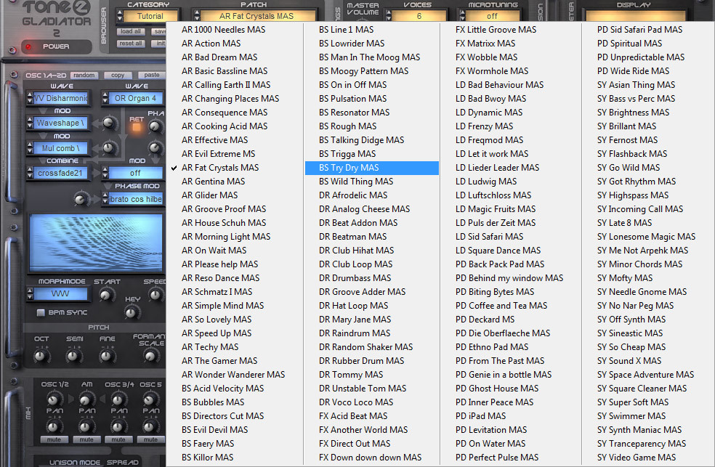Image resolution: width=715 pixels, height=467 pixels.
Task: Click the knob beside Mul comb mod
Action: (109, 148)
